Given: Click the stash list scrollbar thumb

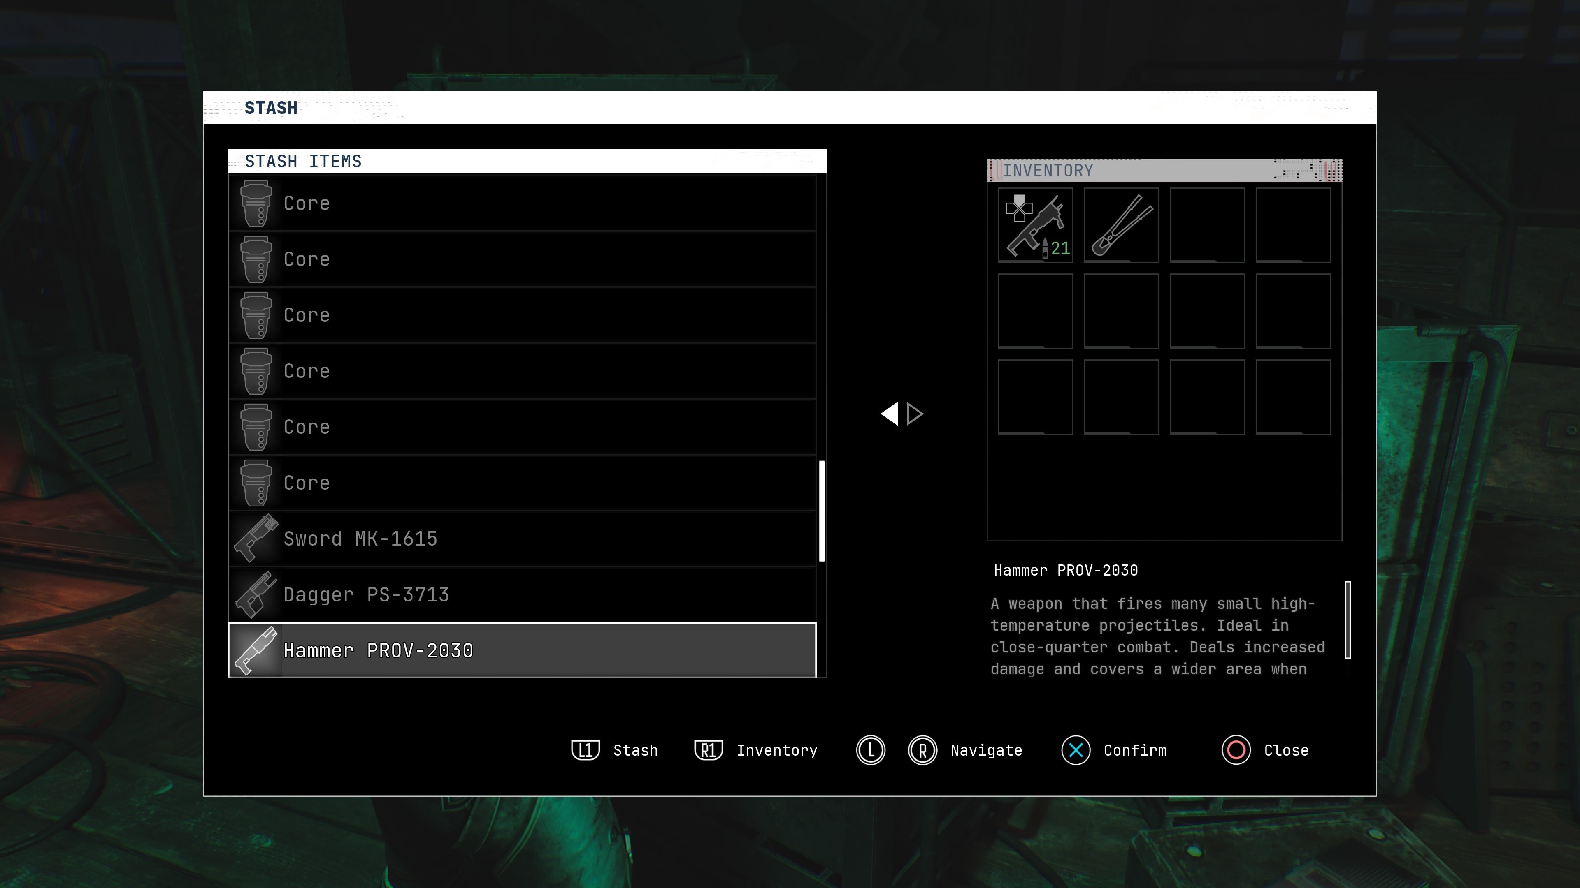Looking at the screenshot, I should pos(822,511).
